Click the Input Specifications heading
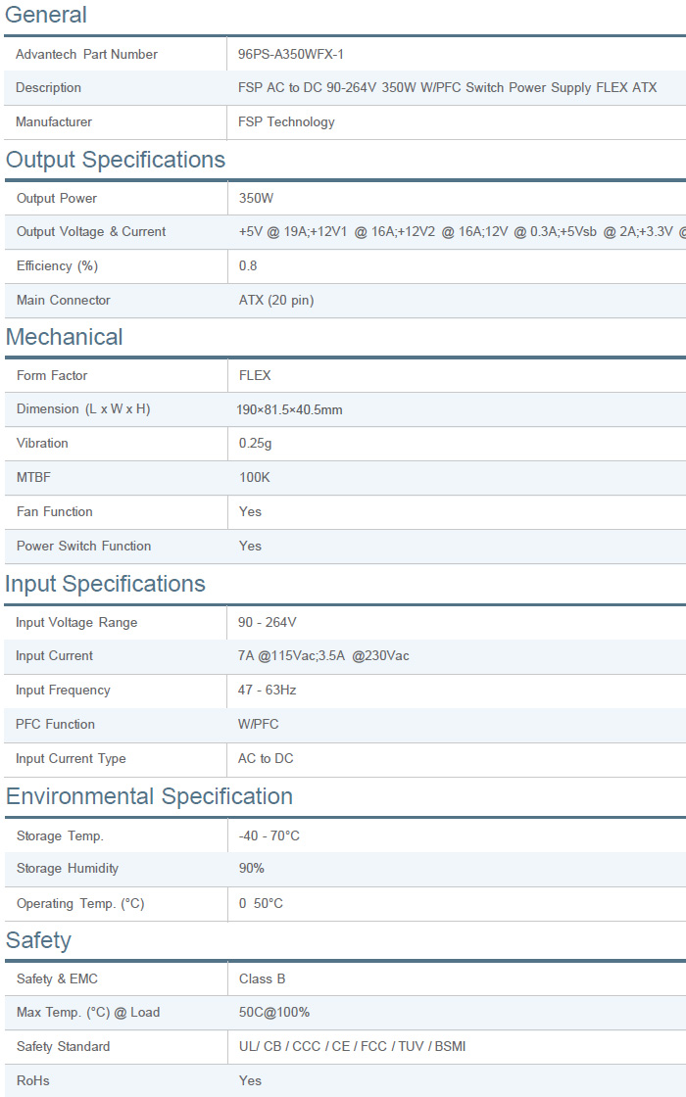The image size is (686, 1097). 106,584
